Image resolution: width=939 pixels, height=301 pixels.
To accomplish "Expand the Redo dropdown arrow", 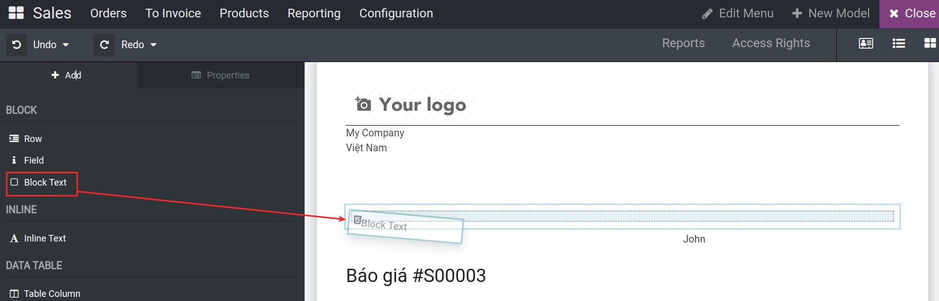I will pos(153,45).
